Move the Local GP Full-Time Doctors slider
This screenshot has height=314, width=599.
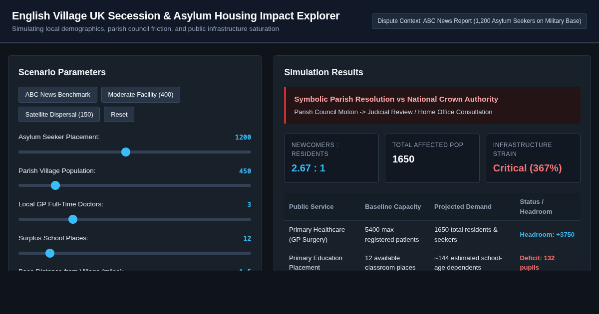coord(135,219)
